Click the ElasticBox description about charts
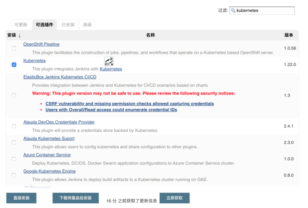308x208 pixels. 120,85
